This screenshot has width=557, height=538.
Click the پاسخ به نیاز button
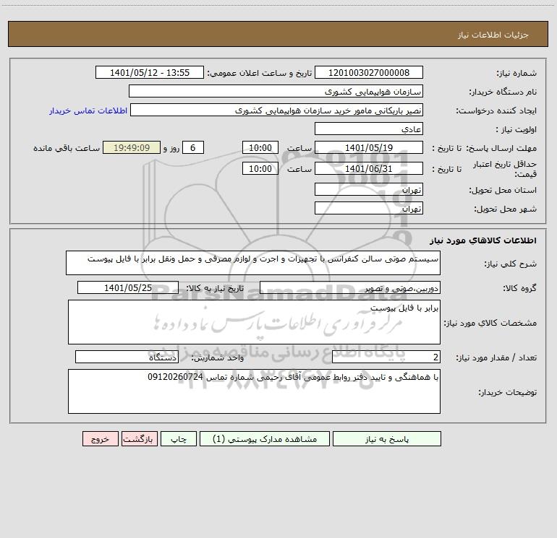tap(386, 438)
